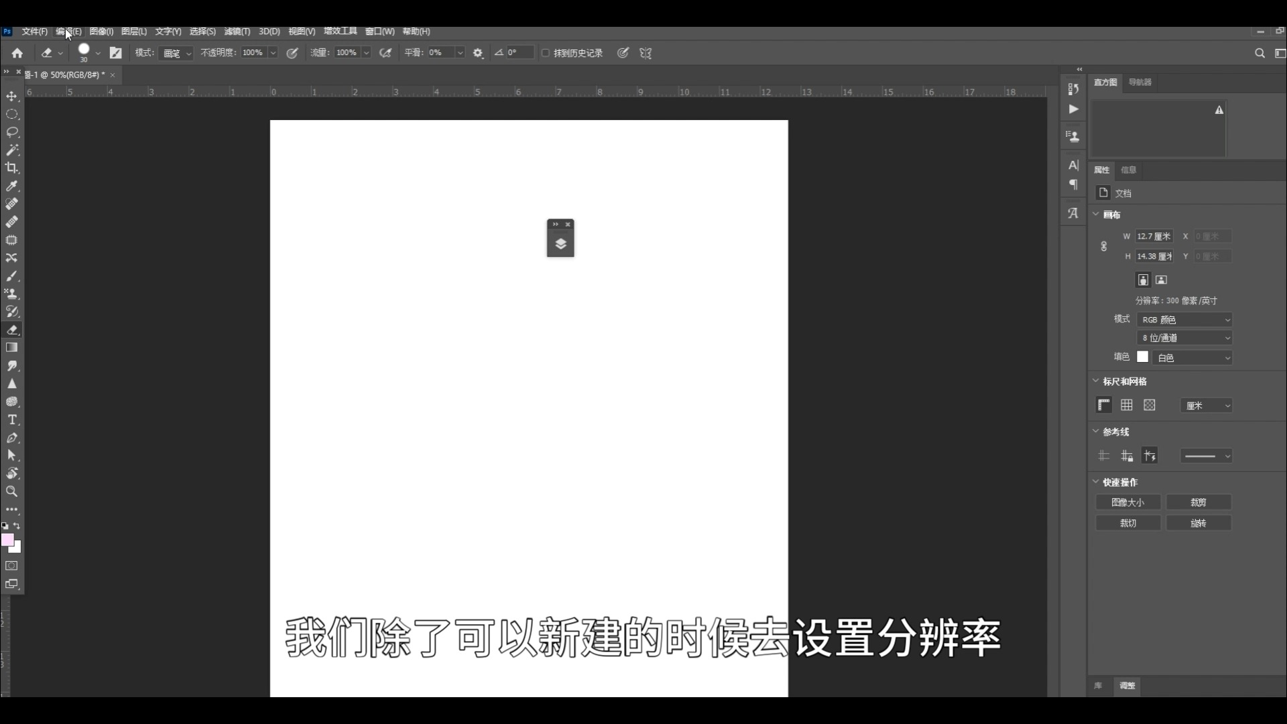The width and height of the screenshot is (1287, 724).
Task: Enable the Erase to History checkbox
Action: [546, 53]
